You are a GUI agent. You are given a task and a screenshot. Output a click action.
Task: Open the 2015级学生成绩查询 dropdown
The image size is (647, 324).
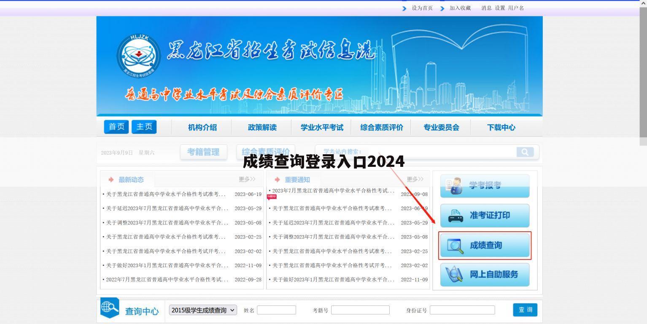[x=203, y=310]
